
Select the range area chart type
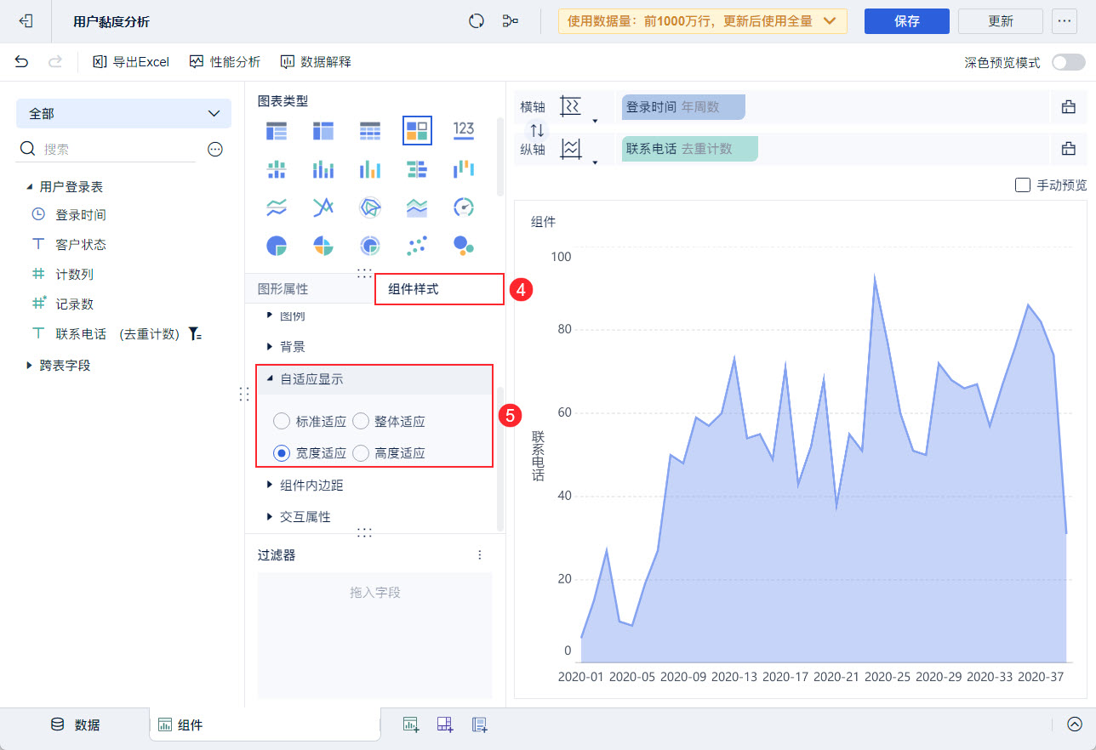tap(417, 207)
